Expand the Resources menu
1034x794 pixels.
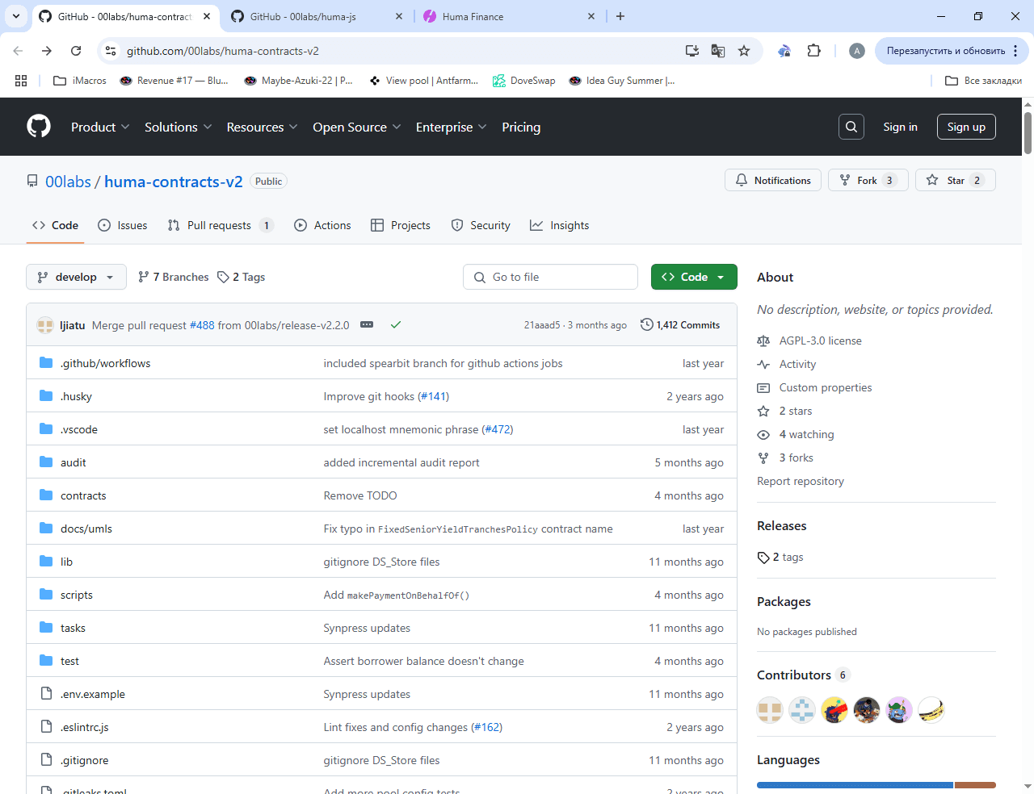tap(263, 127)
